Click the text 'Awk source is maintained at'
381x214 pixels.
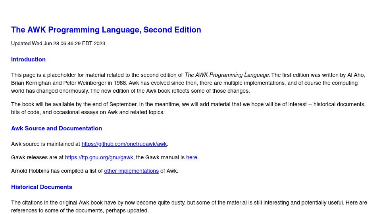click(x=46, y=144)
